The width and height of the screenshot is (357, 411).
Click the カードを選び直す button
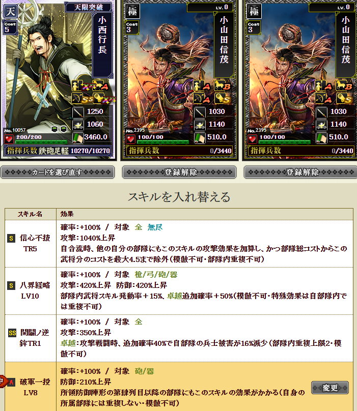[58, 172]
